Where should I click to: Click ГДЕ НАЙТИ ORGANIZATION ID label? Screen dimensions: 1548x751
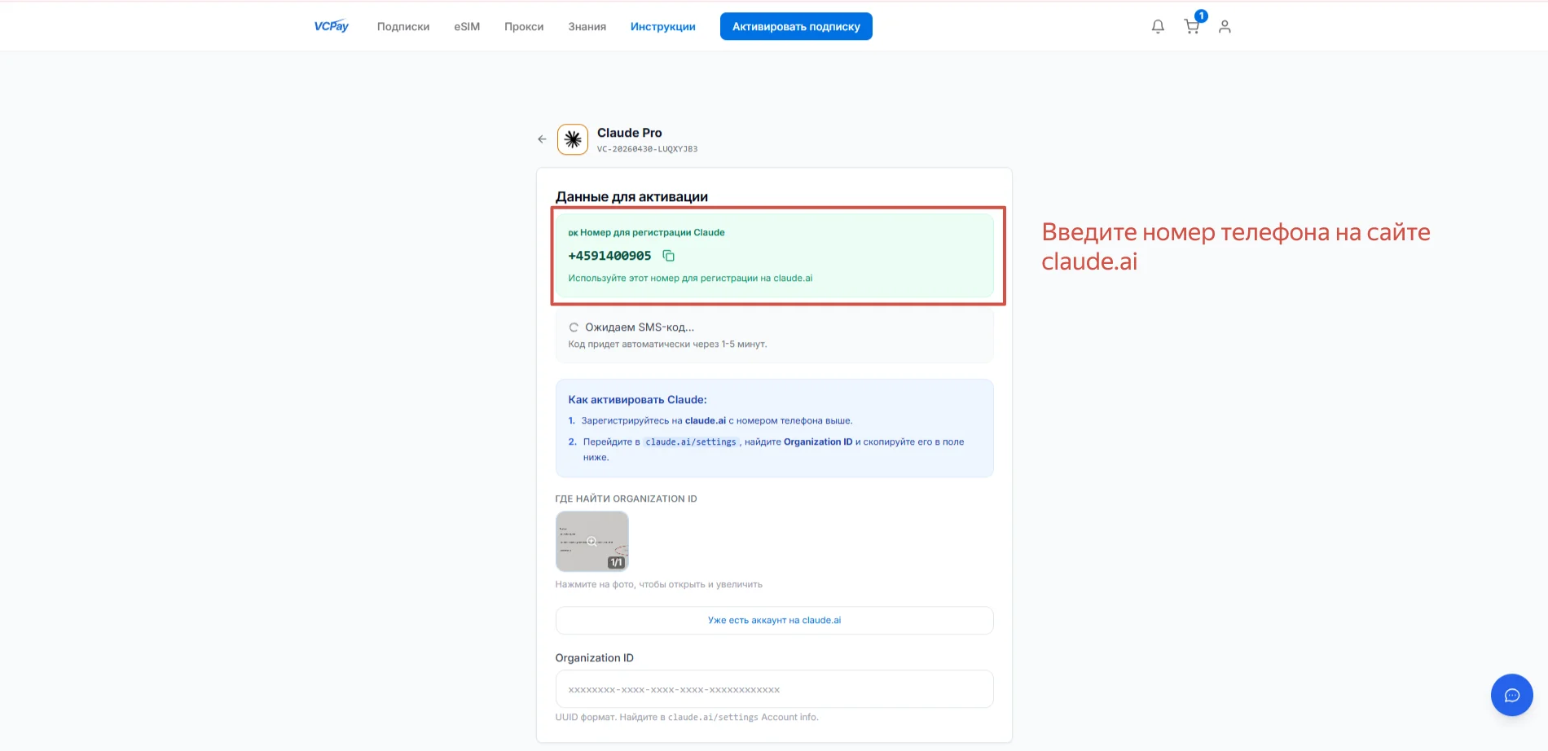pos(626,499)
